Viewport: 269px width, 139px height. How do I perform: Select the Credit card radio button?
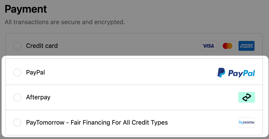(x=17, y=46)
